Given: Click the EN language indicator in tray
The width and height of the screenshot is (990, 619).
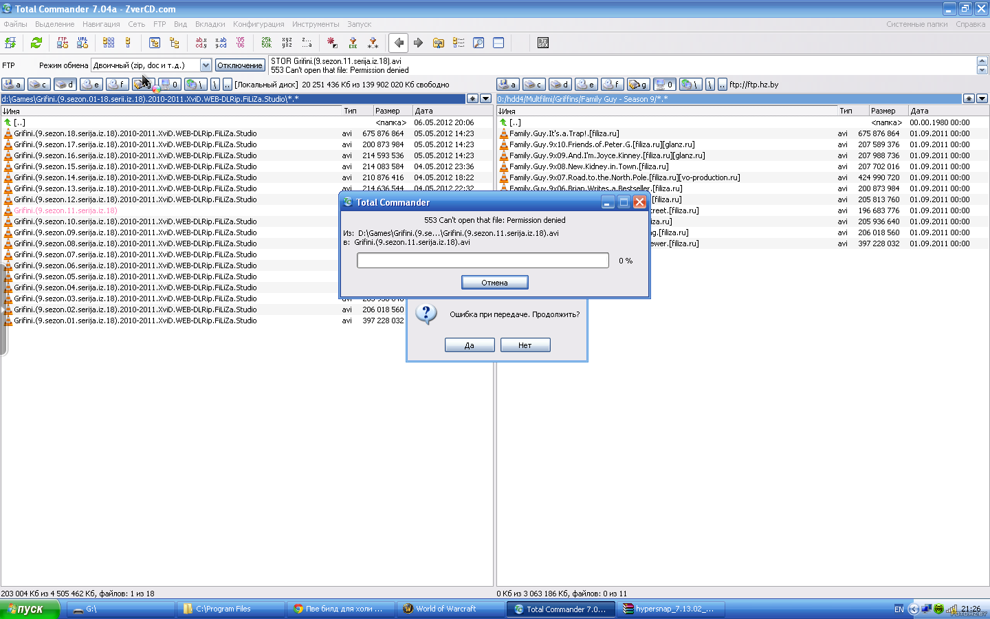Looking at the screenshot, I should [899, 609].
